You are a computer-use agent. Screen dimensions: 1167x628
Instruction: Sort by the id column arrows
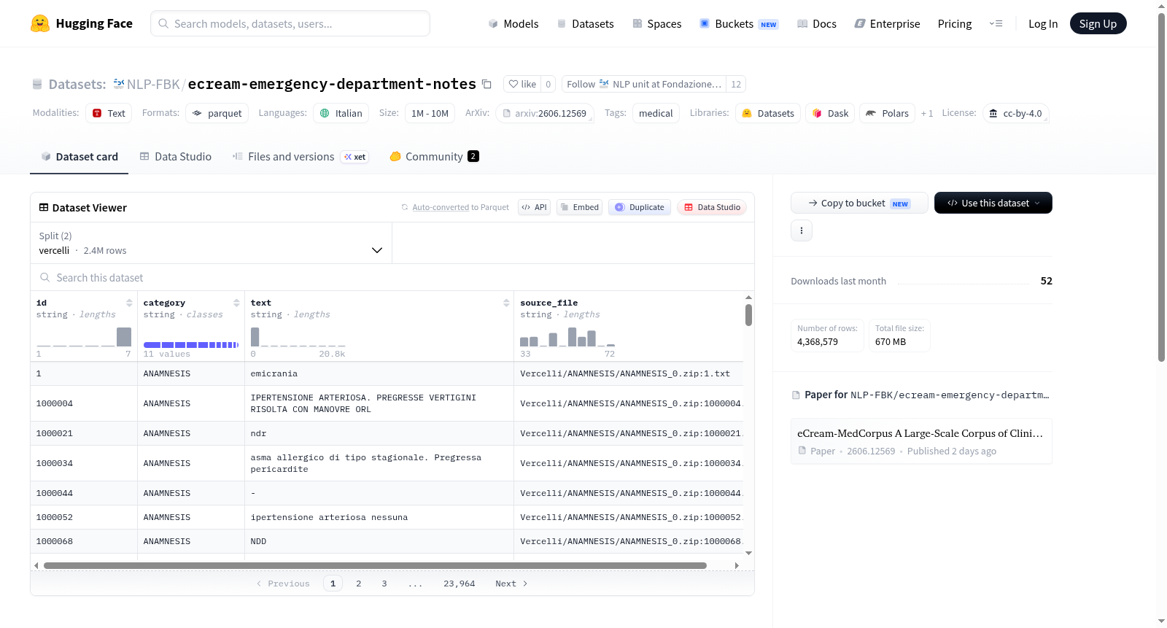129,303
